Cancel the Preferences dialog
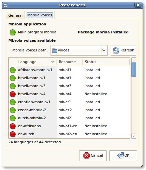Image resolution: width=146 pixels, height=170 pixels. [93, 156]
